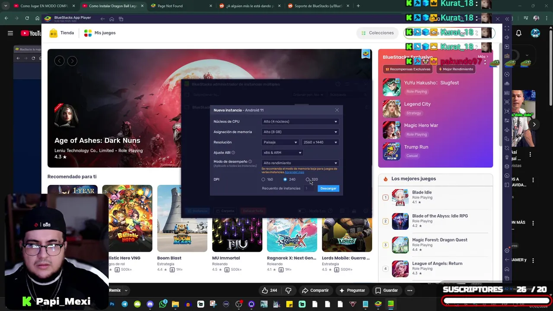The height and width of the screenshot is (311, 553).
Task: Click the screenshot icon in BlueStacks sidebar
Action: coord(507,102)
